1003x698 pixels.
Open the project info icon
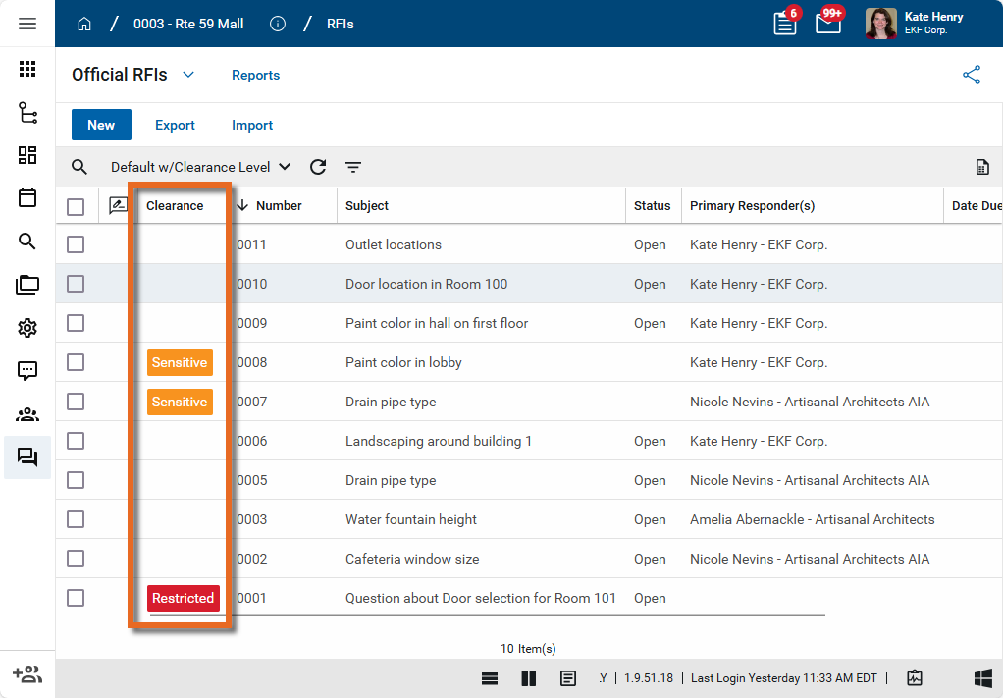pos(278,24)
